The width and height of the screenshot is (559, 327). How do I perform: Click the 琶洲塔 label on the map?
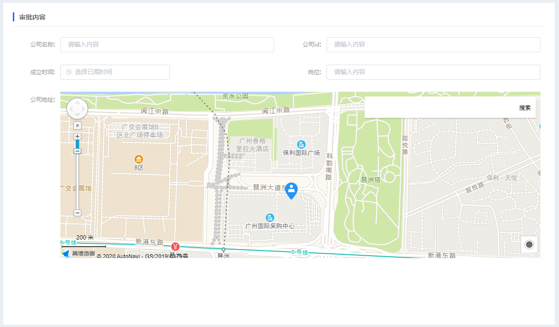tap(370, 180)
